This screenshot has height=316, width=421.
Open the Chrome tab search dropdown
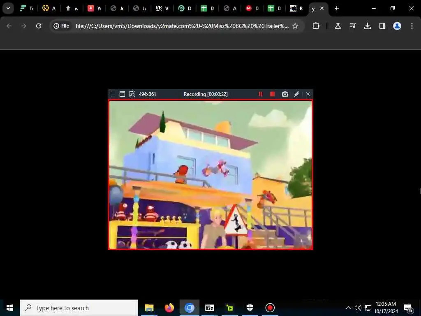point(8,8)
